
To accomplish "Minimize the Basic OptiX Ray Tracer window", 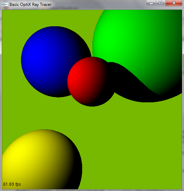I will click(x=151, y=3).
